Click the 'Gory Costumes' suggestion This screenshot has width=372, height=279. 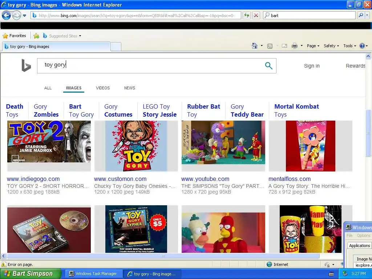pos(118,110)
